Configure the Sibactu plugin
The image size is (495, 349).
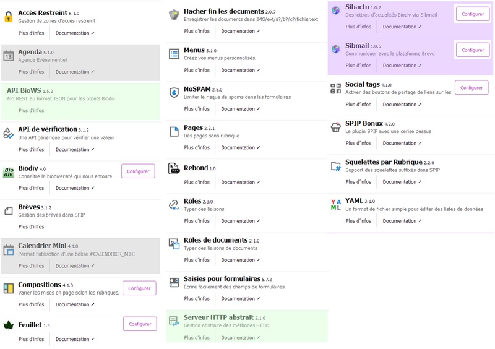tap(472, 14)
